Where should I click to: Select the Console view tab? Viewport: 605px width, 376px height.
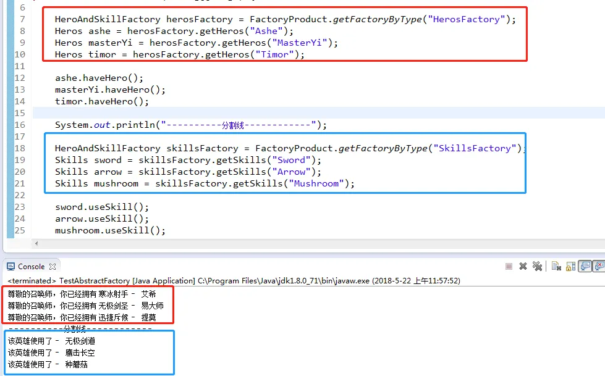point(32,267)
